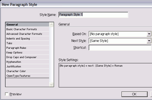Choose the Justification category
This screenshot has height=100, width=152.
[x=27, y=66]
